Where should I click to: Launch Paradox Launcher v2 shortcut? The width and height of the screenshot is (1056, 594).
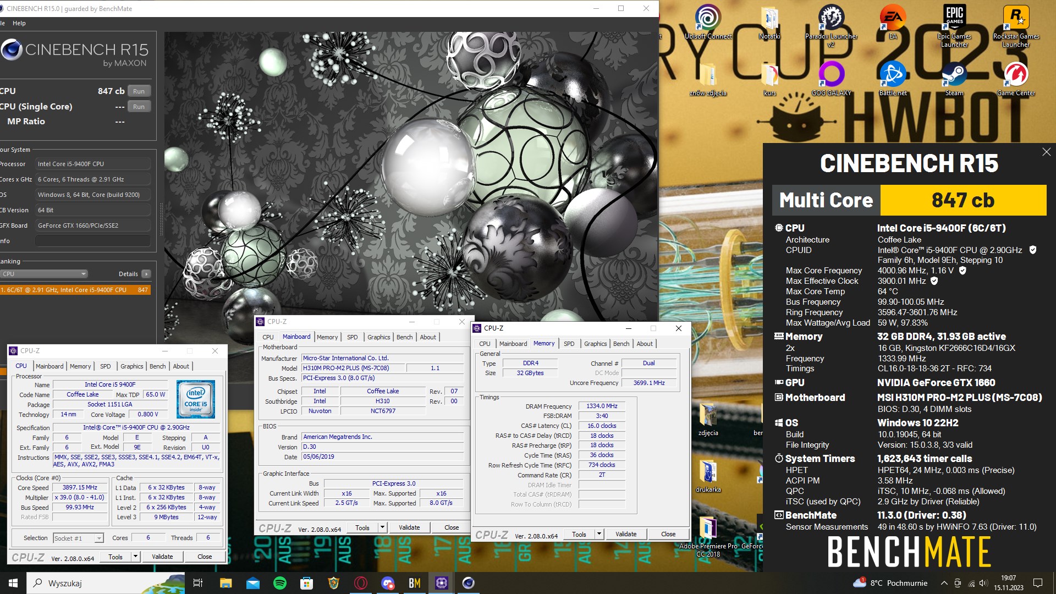coord(831,26)
